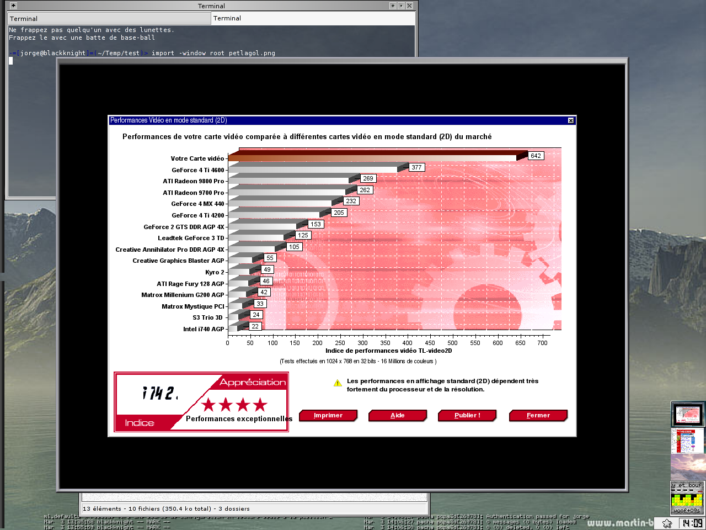Image resolution: width=706 pixels, height=530 pixels.
Task: Close the Performances Vidéo dialog with its X
Action: click(x=571, y=120)
